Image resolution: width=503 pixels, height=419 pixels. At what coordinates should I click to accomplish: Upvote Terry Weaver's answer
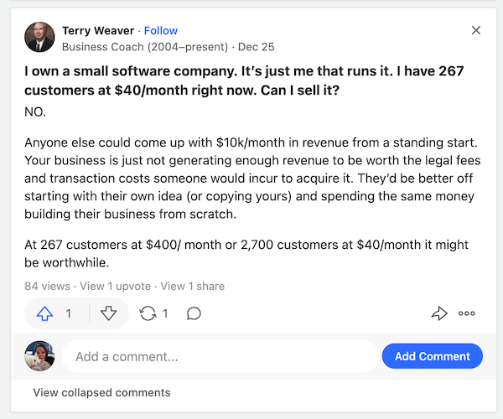click(x=46, y=313)
